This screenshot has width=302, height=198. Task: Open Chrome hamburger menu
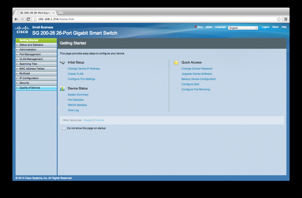pyautogui.click(x=286, y=19)
